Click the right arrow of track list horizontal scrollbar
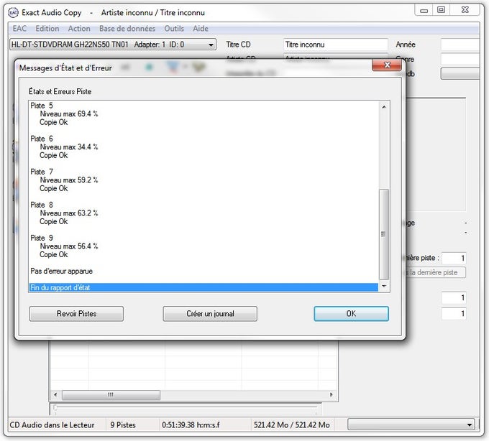Image resolution: width=489 pixels, height=441 pixels. tap(332, 395)
